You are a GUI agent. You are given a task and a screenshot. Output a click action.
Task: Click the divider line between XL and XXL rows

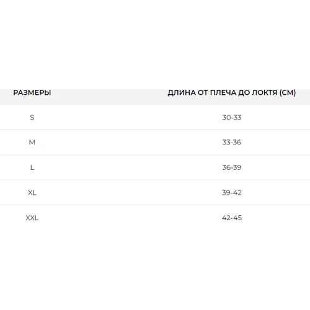click(x=155, y=205)
